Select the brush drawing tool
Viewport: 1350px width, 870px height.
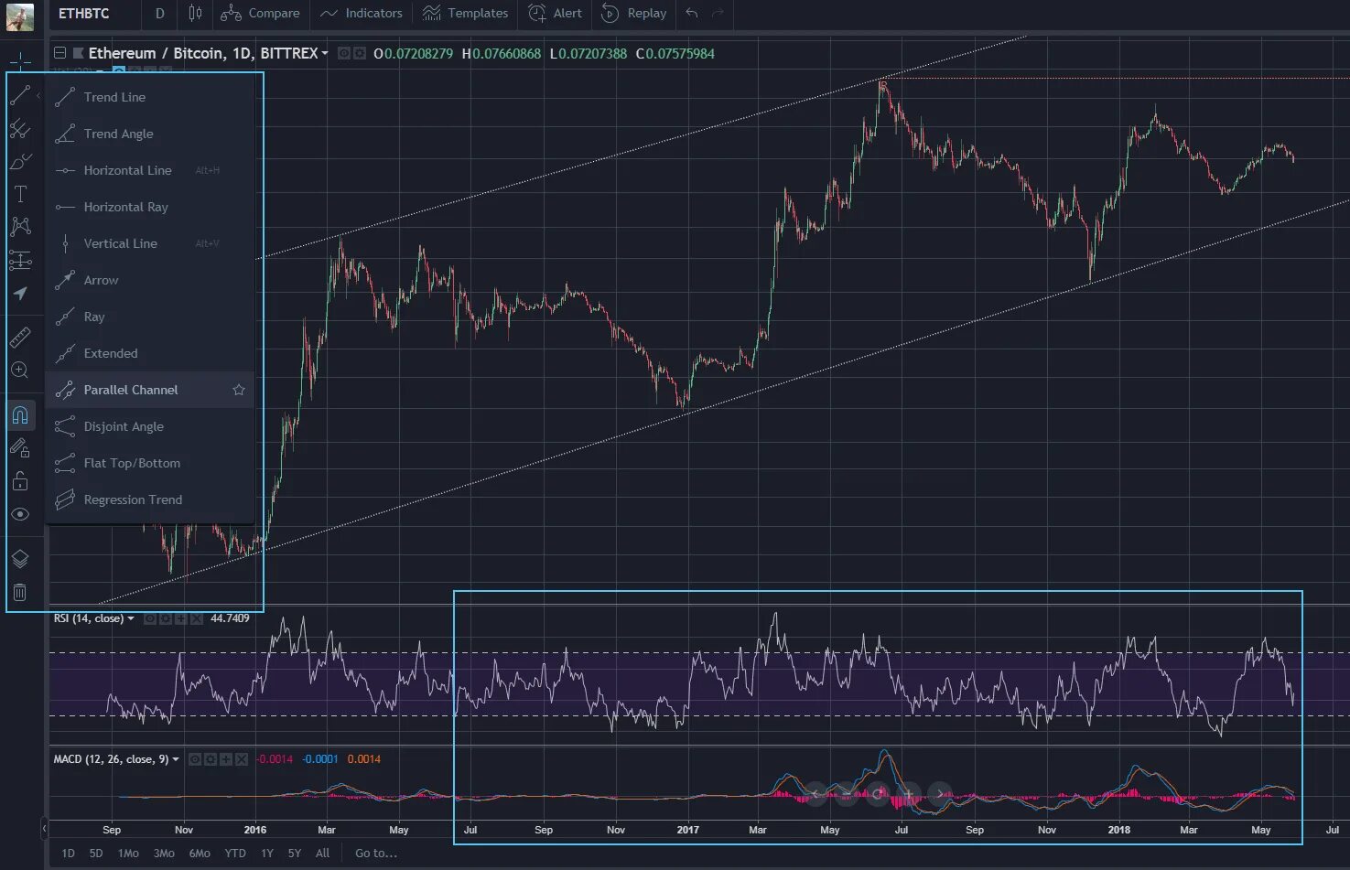pyautogui.click(x=20, y=162)
